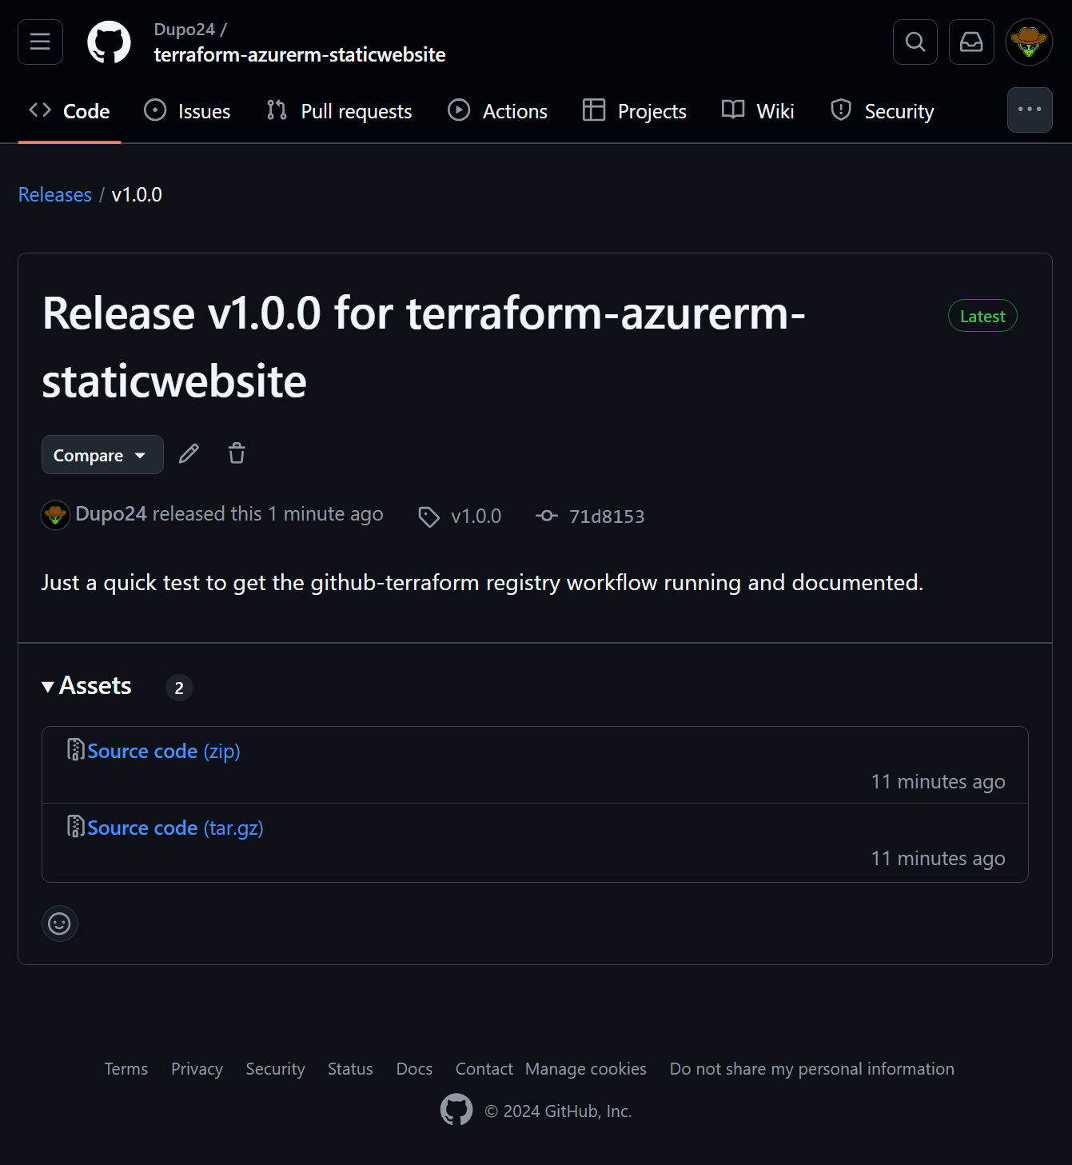
Task: Open the Projects tab
Action: coord(635,111)
